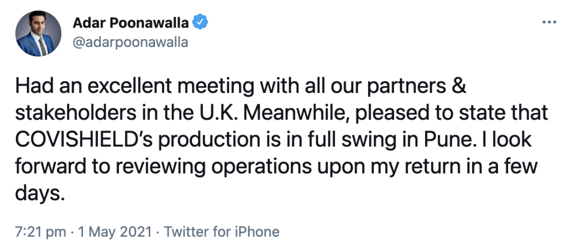Click the display name "Adar Poonawalla"
Image resolution: width=571 pixels, height=252 pixels.
coord(130,23)
